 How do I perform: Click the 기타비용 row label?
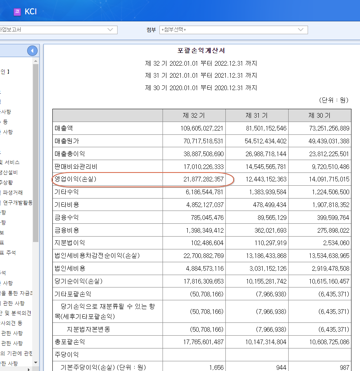pyautogui.click(x=67, y=205)
